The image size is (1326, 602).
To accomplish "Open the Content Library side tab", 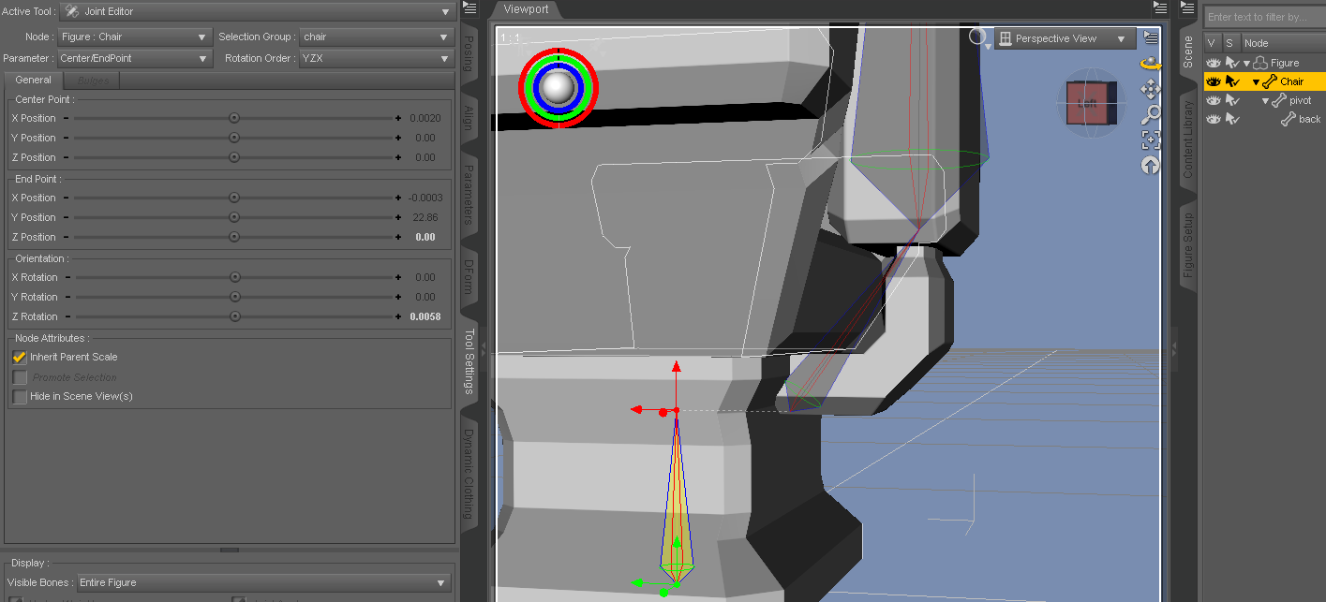I will point(1188,139).
